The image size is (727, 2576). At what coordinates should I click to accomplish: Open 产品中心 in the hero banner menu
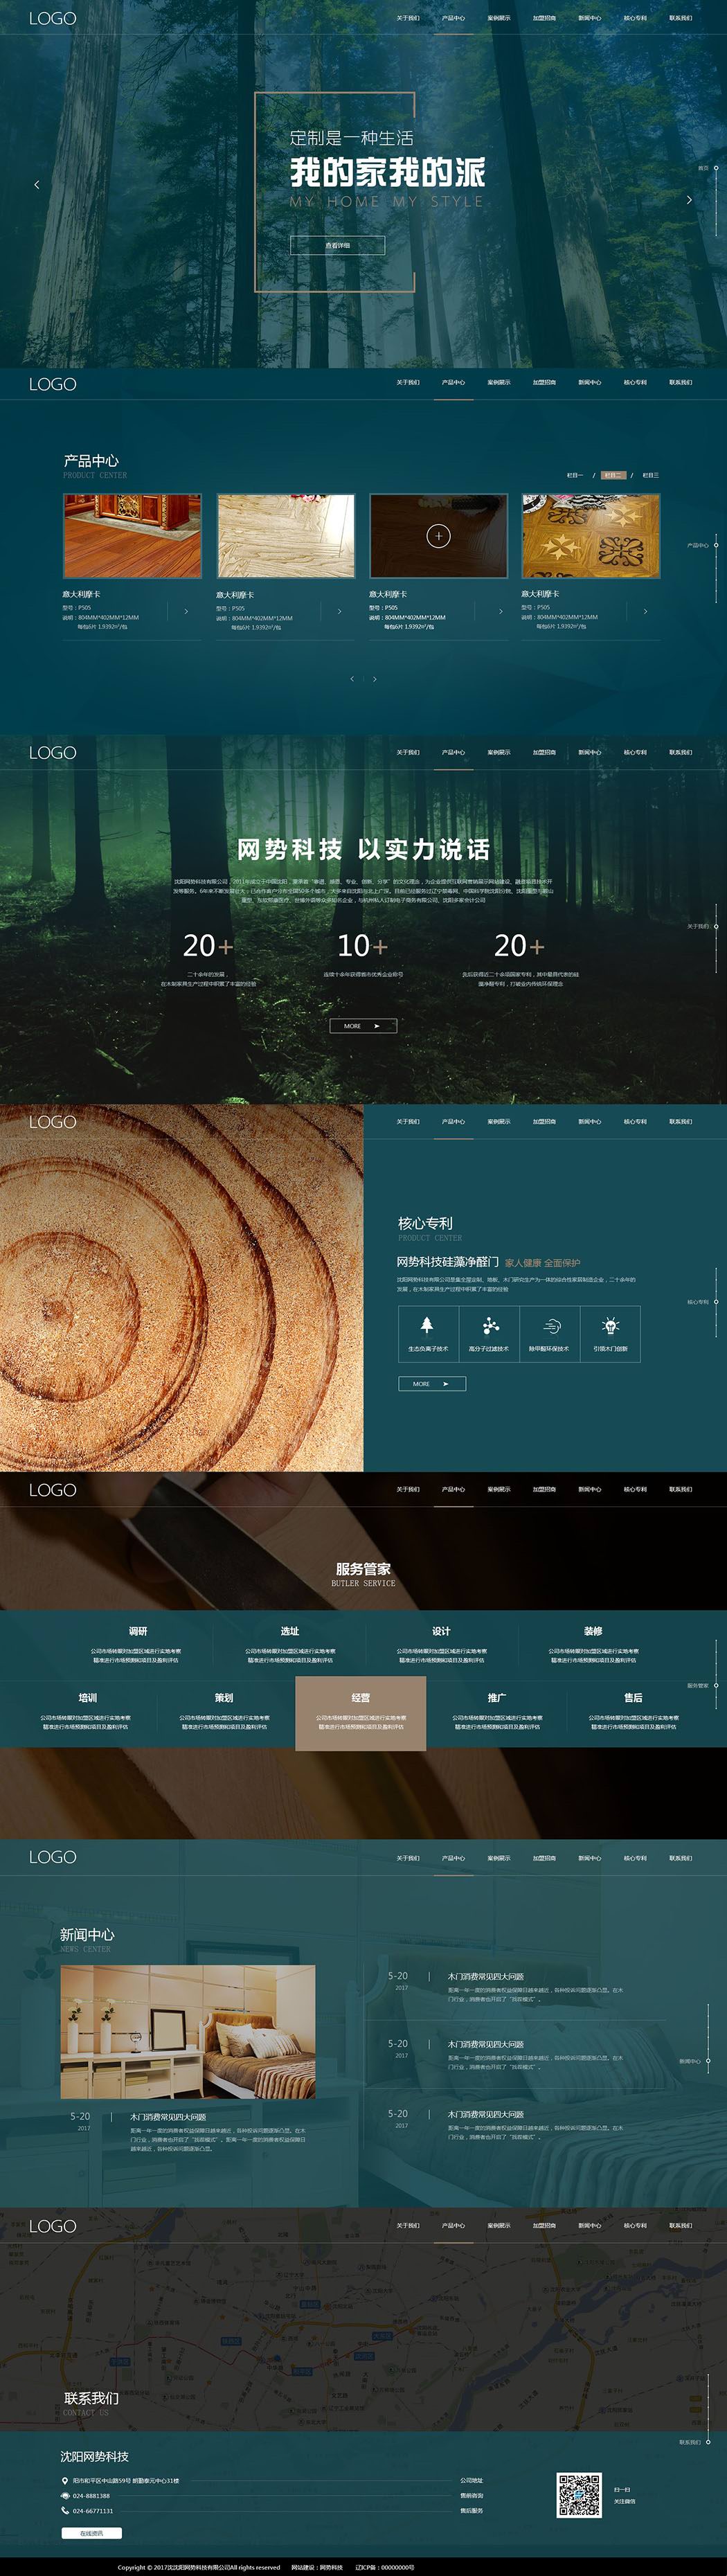[453, 18]
